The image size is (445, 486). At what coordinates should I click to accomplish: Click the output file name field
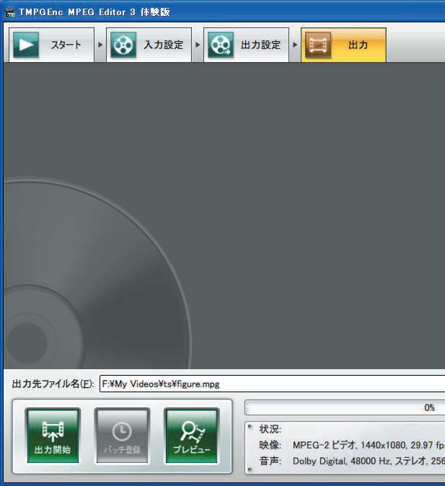(x=273, y=384)
